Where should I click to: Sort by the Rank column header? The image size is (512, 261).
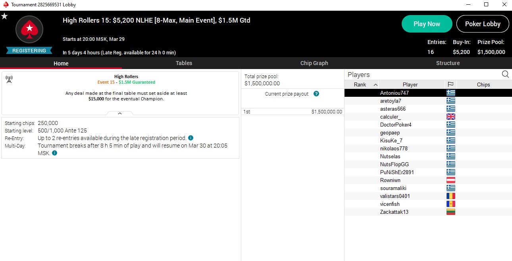[360, 84]
